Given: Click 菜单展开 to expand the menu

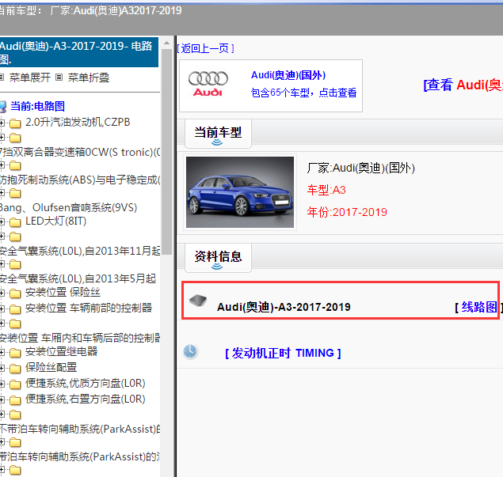Looking at the screenshot, I should (30, 78).
